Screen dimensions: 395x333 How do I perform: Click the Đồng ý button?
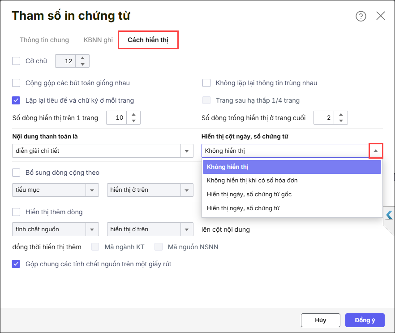(x=365, y=320)
